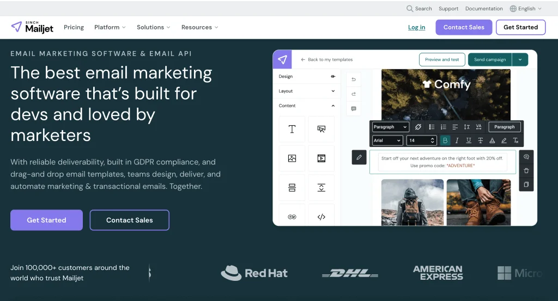Click the Paragraph button on toolbar right
This screenshot has width=558, height=301.
(x=504, y=127)
